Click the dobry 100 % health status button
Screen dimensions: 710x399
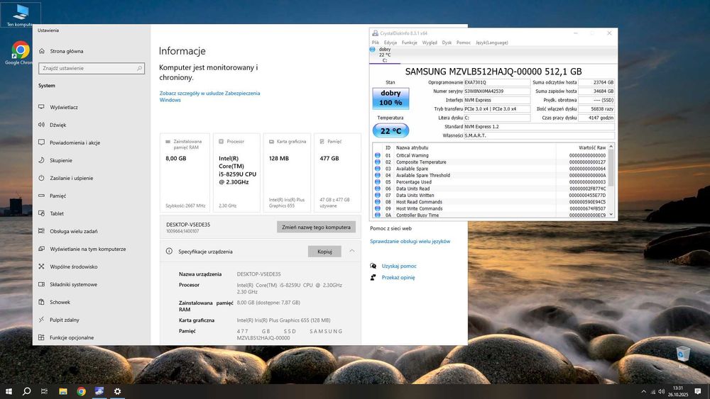[390, 98]
